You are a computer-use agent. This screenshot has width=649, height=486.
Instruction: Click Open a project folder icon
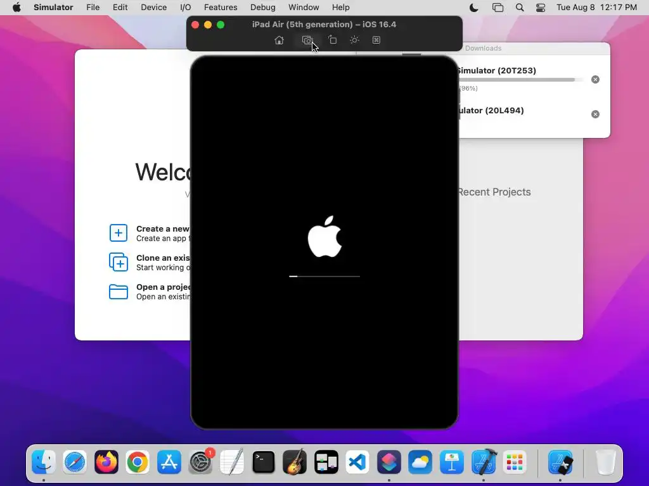point(119,291)
